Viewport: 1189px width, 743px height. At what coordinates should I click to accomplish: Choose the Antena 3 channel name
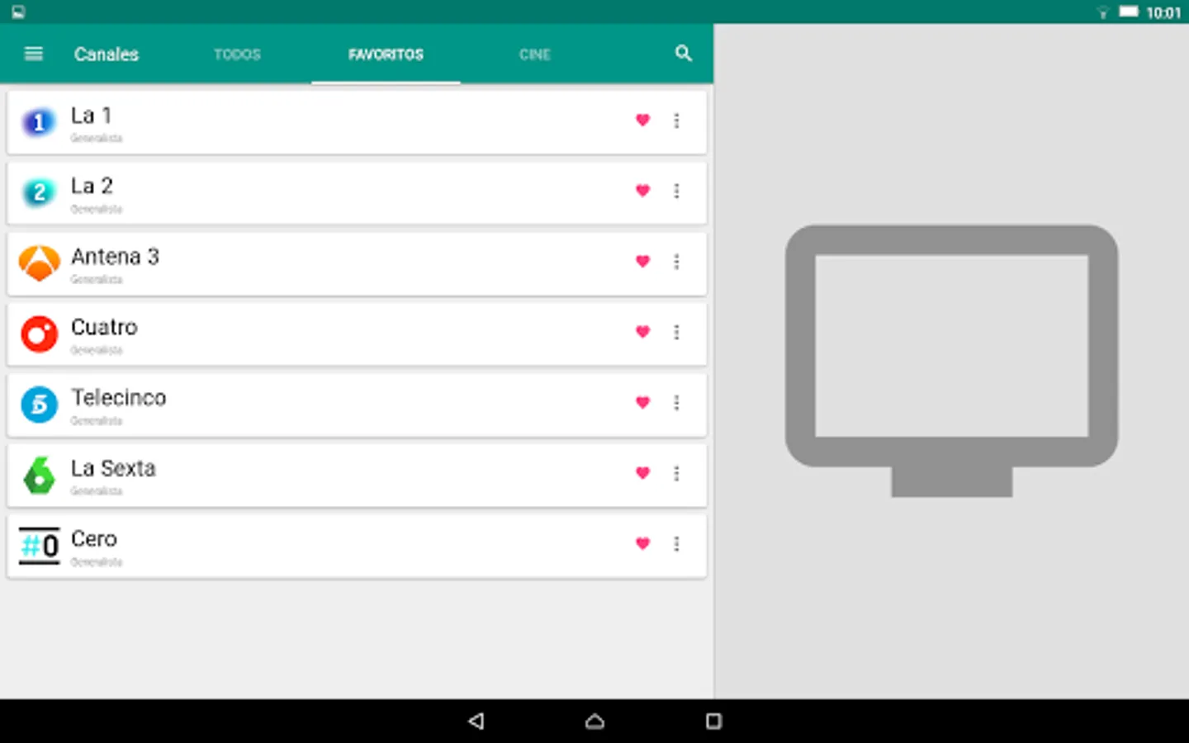click(115, 257)
